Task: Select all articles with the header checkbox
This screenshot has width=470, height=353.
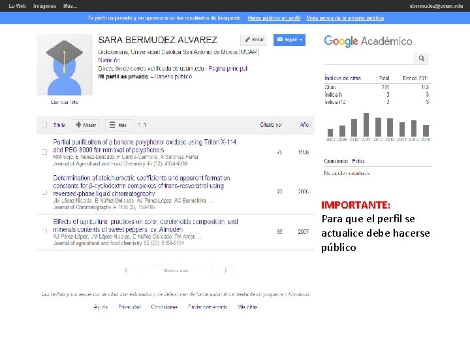Action: click(44, 125)
